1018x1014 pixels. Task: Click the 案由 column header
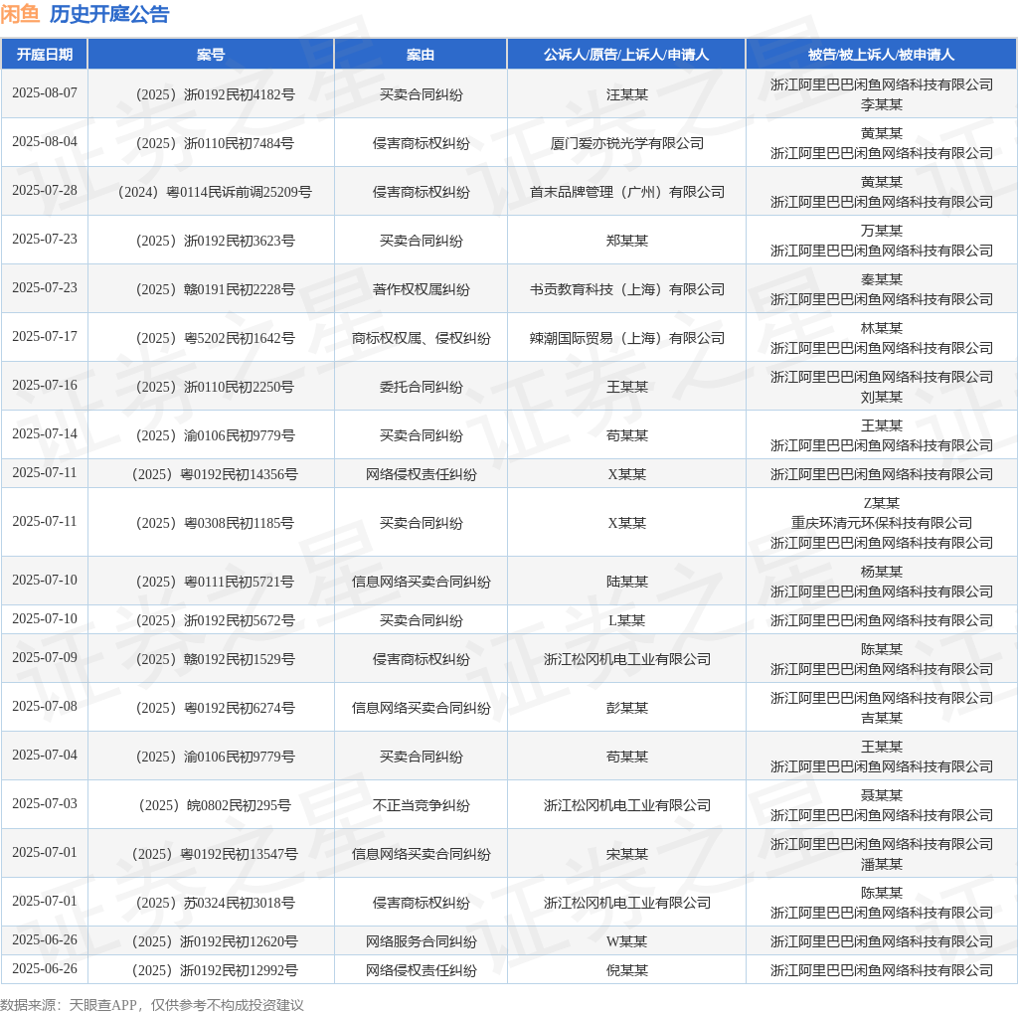coord(421,55)
